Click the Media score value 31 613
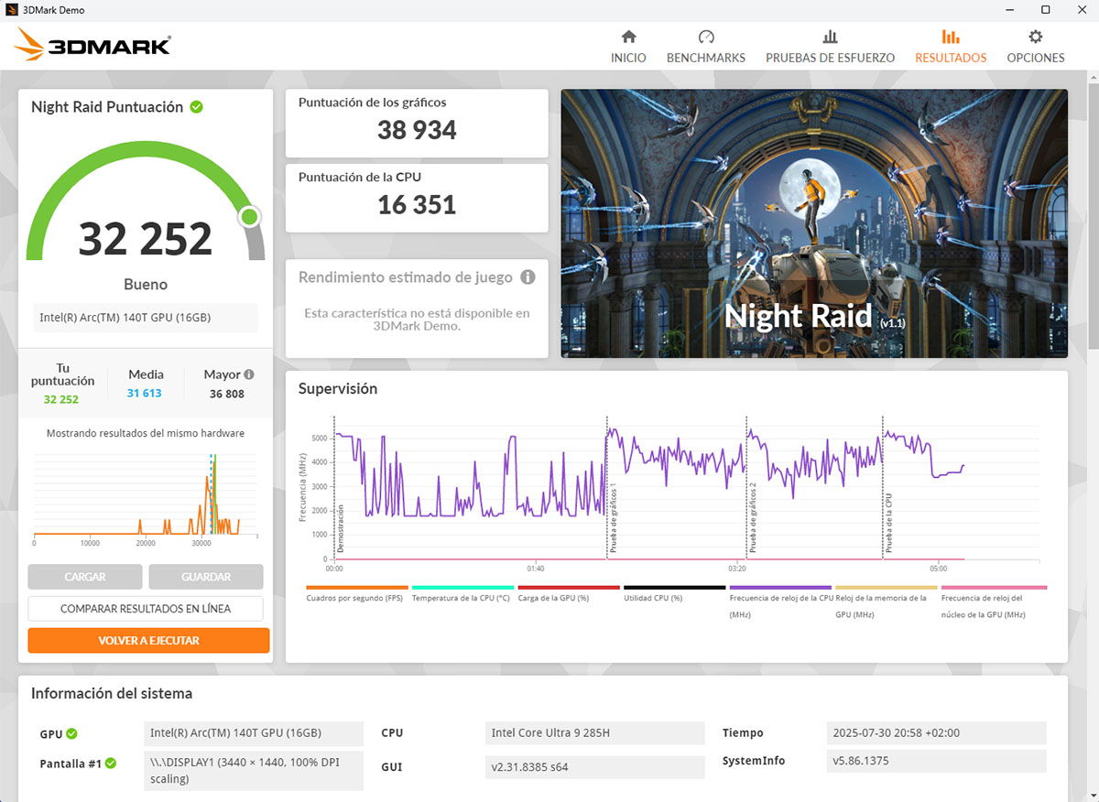Screen dimensions: 1099x802 [145, 393]
